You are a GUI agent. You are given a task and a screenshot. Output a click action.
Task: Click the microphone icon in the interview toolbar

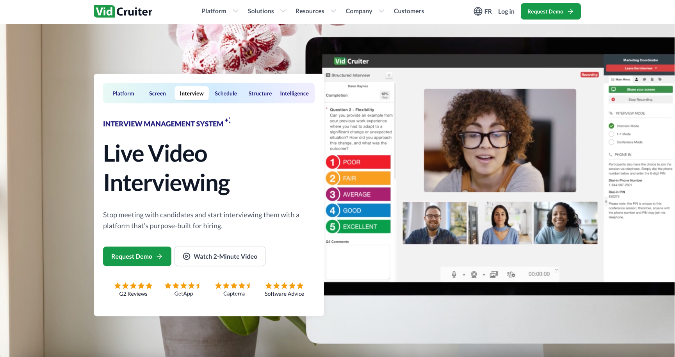pyautogui.click(x=454, y=274)
